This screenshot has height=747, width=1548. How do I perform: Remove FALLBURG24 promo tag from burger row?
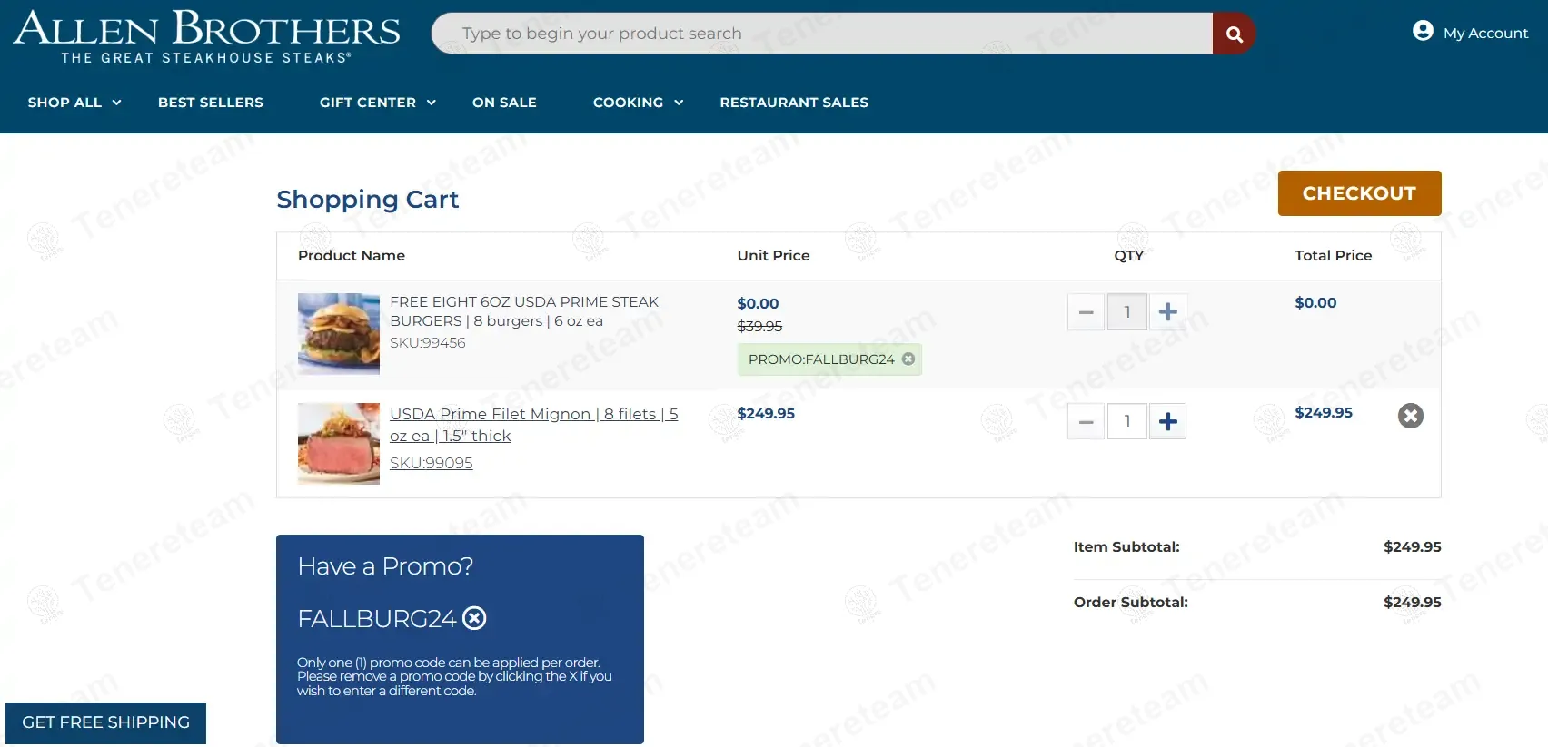(x=908, y=359)
